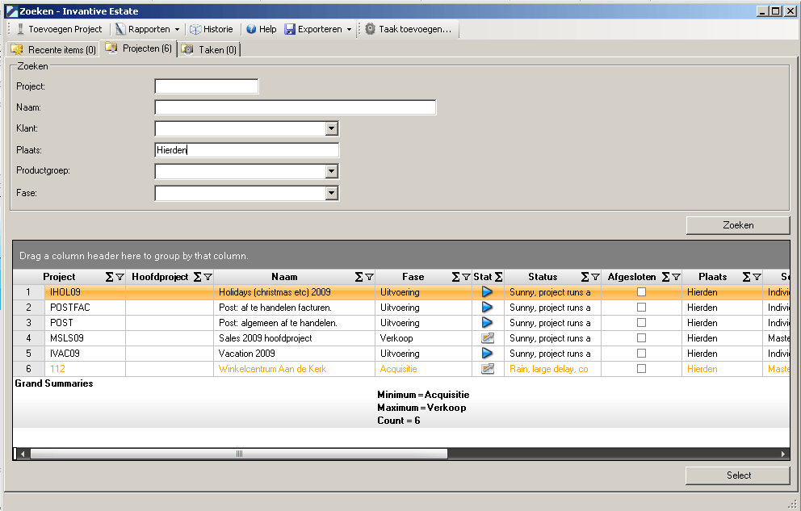801x511 pixels.
Task: Click the blue play status icon for IVAC09
Action: tap(488, 354)
